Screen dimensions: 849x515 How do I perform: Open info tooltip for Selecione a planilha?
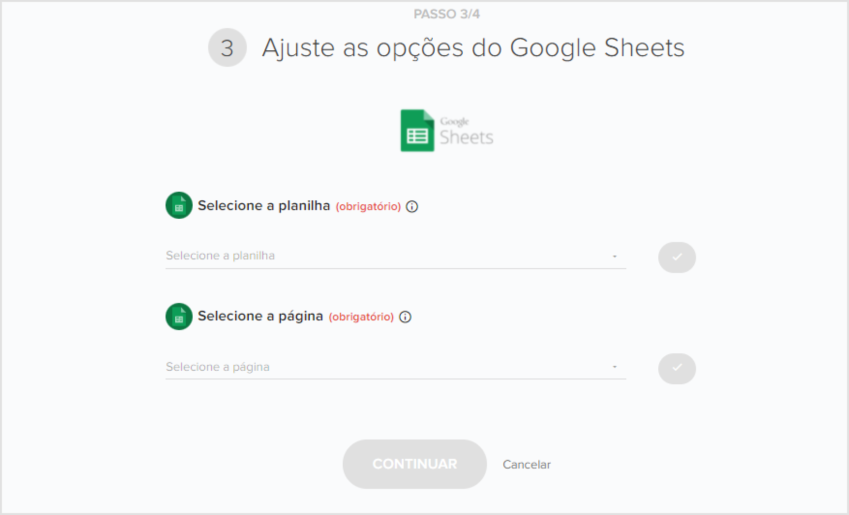pyautogui.click(x=412, y=207)
